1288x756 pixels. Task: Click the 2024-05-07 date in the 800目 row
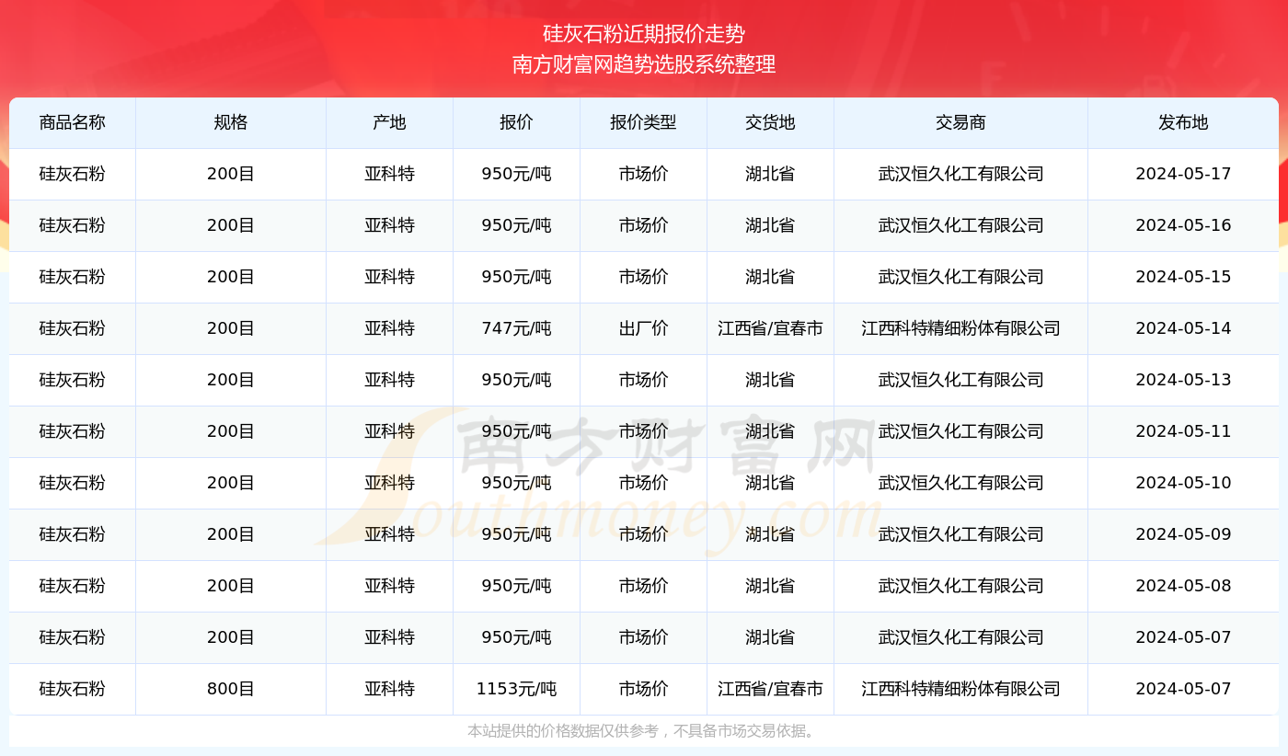point(1183,689)
